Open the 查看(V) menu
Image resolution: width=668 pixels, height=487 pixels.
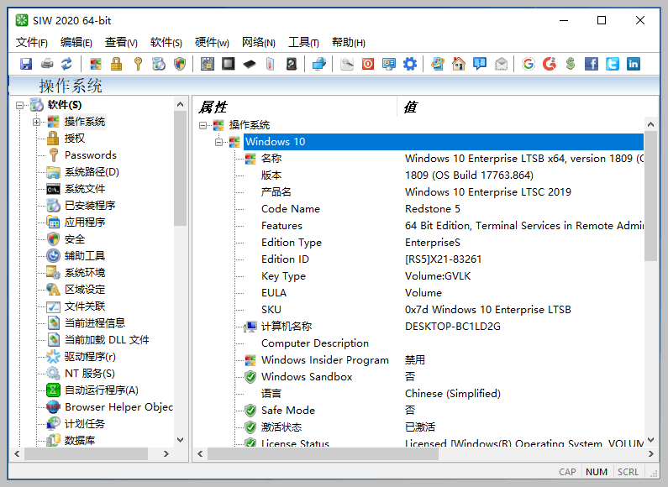[x=121, y=43]
